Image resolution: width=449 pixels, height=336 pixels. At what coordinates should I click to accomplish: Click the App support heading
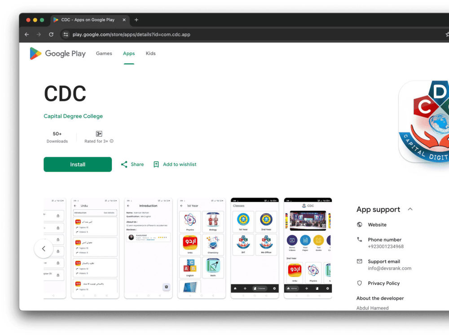pyautogui.click(x=378, y=209)
